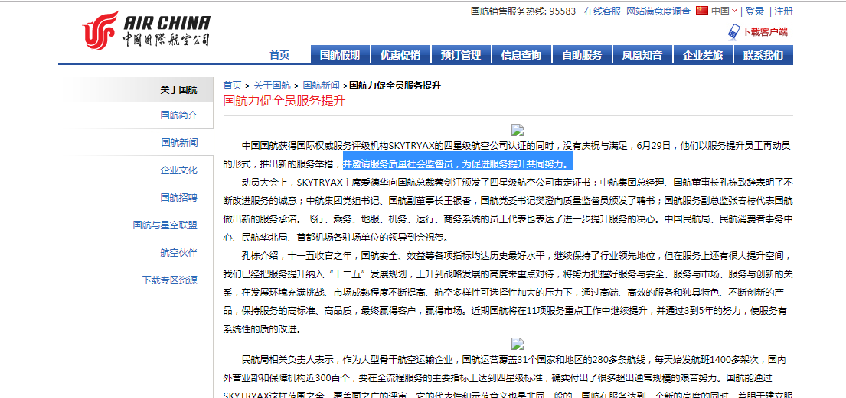Screen dimensions: 846x398
Task: Select the 首页 tab in main navigation
Action: click(x=279, y=55)
